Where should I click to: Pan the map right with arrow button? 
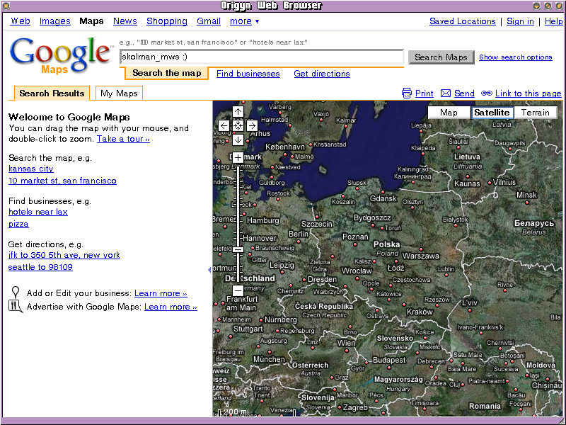coord(252,126)
